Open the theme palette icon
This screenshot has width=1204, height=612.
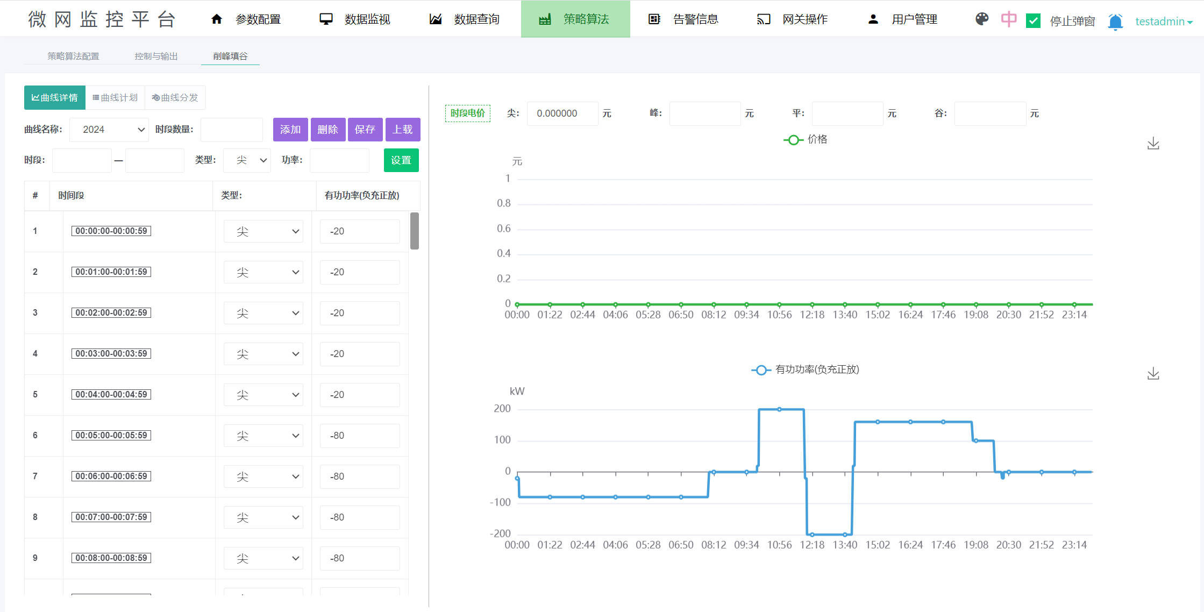(982, 19)
